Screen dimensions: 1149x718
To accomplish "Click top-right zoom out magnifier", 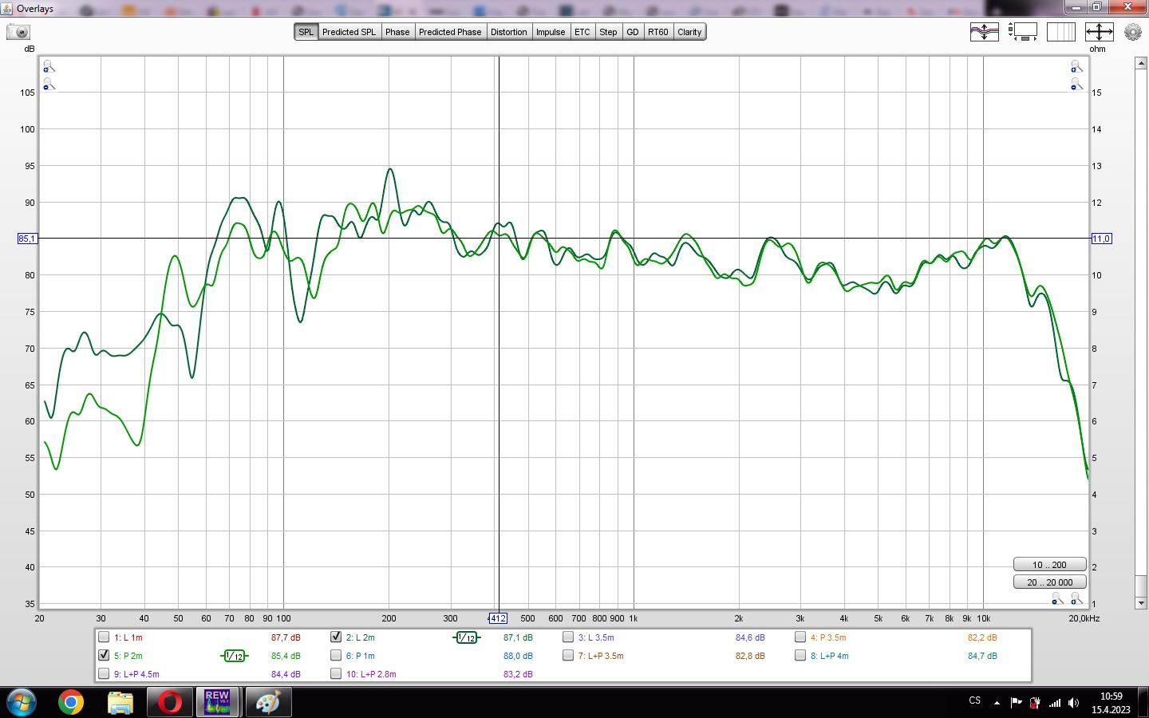I will [x=1076, y=85].
